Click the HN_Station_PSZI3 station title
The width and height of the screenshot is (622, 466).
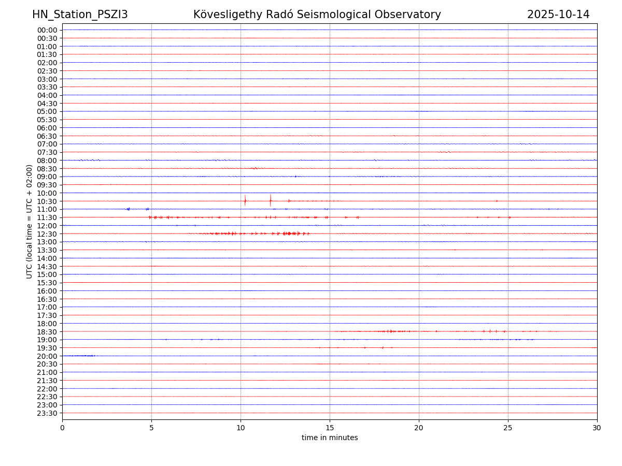tap(80, 14)
